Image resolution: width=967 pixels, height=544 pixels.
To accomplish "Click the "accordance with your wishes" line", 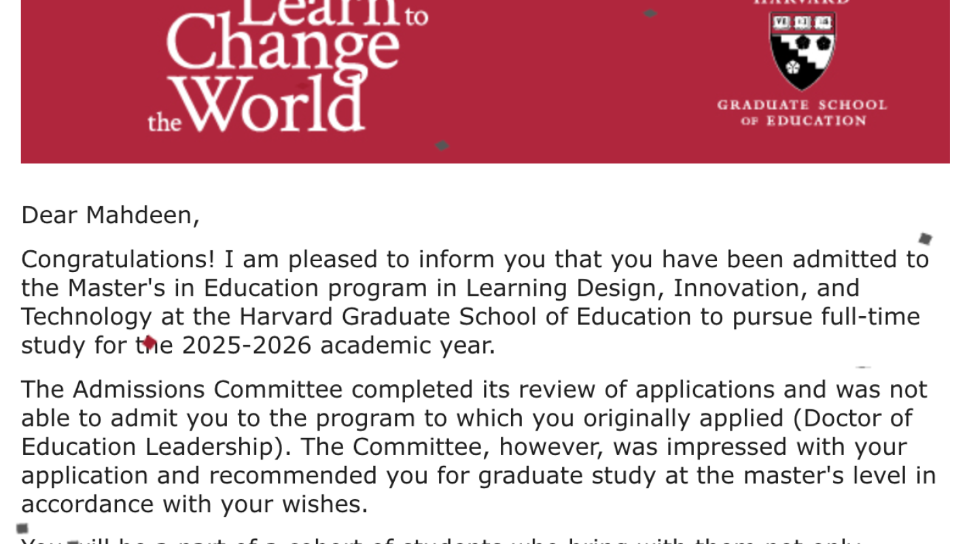I will click(x=194, y=504).
